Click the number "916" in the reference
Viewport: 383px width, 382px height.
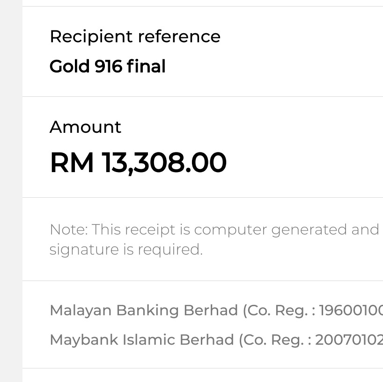tap(108, 66)
